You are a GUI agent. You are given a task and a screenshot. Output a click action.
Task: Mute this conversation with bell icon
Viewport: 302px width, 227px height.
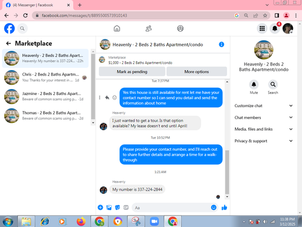[254, 84]
